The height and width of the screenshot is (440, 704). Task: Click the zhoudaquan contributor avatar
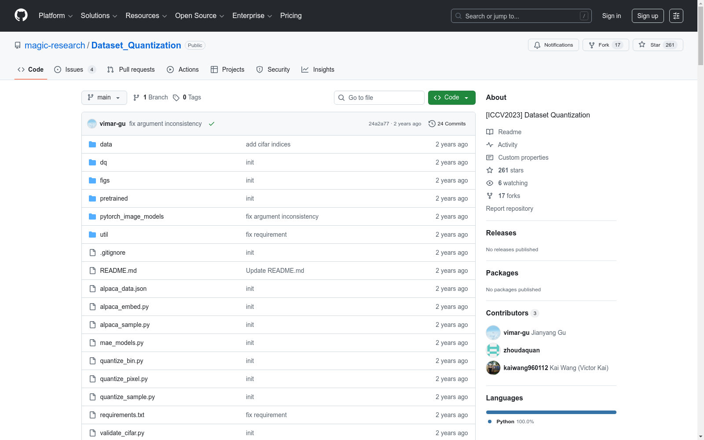(493, 350)
